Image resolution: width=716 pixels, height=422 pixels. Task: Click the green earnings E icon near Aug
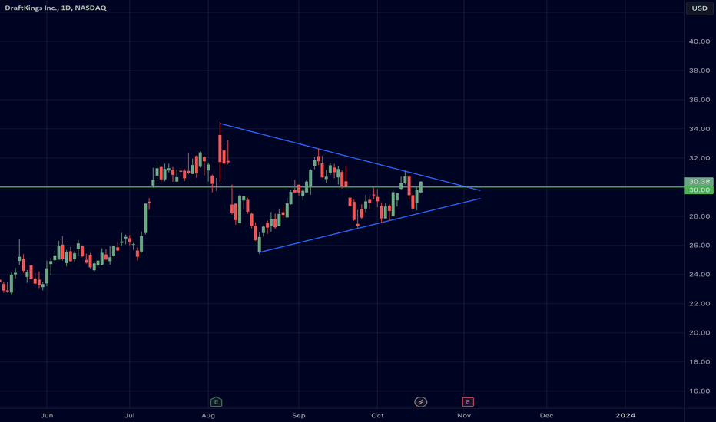pos(216,402)
